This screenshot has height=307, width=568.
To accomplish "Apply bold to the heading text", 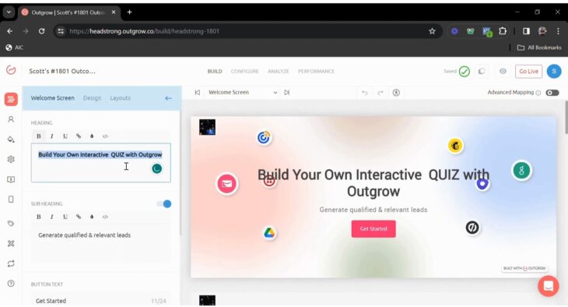I will [39, 136].
